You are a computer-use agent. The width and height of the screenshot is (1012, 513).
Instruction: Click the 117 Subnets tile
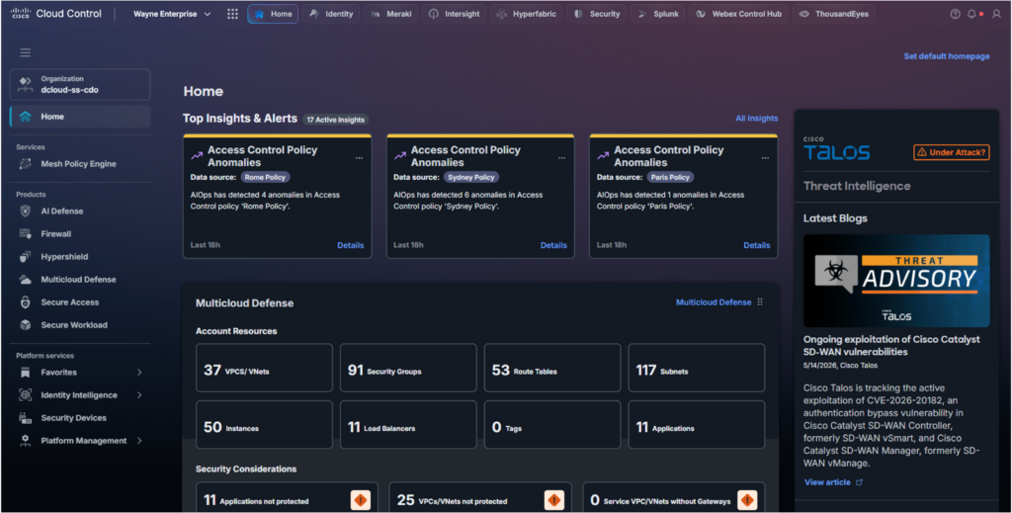(697, 368)
